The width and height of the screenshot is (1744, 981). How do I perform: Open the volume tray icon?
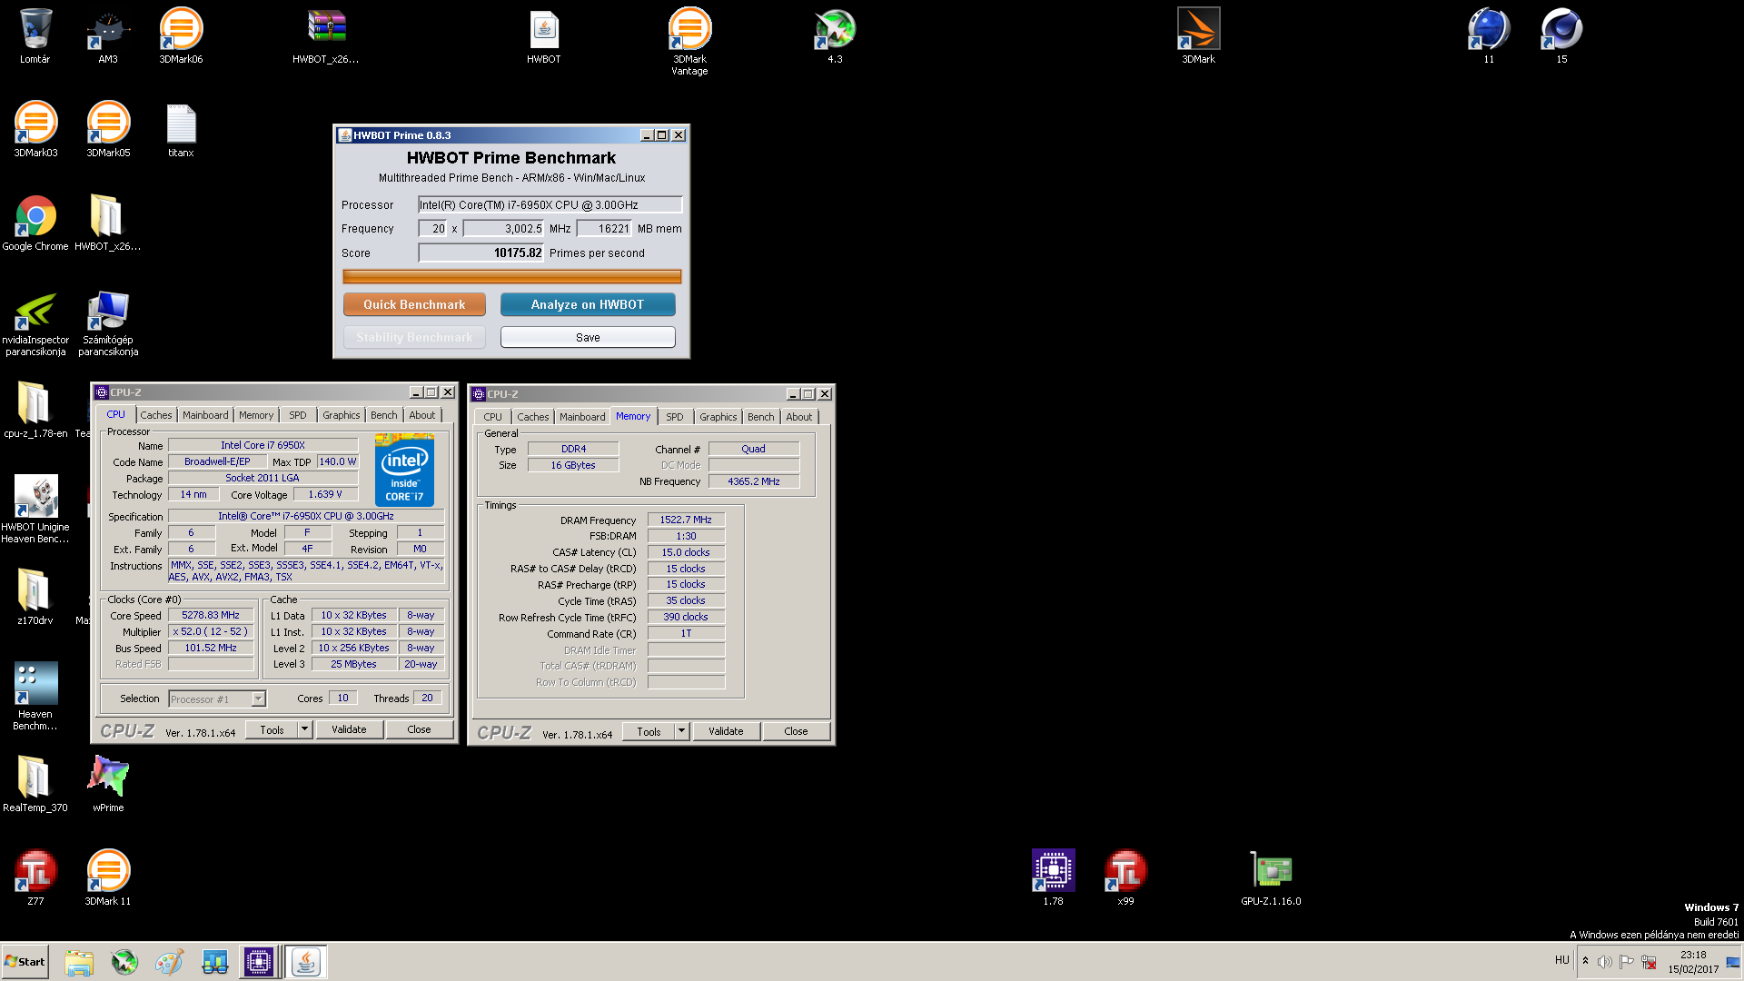(x=1605, y=962)
